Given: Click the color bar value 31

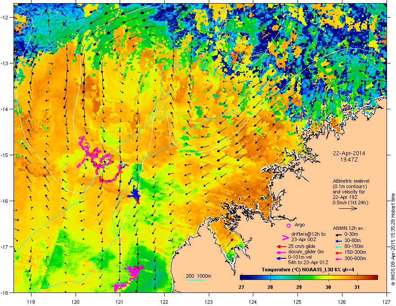Looking at the screenshot, I should click(357, 287).
